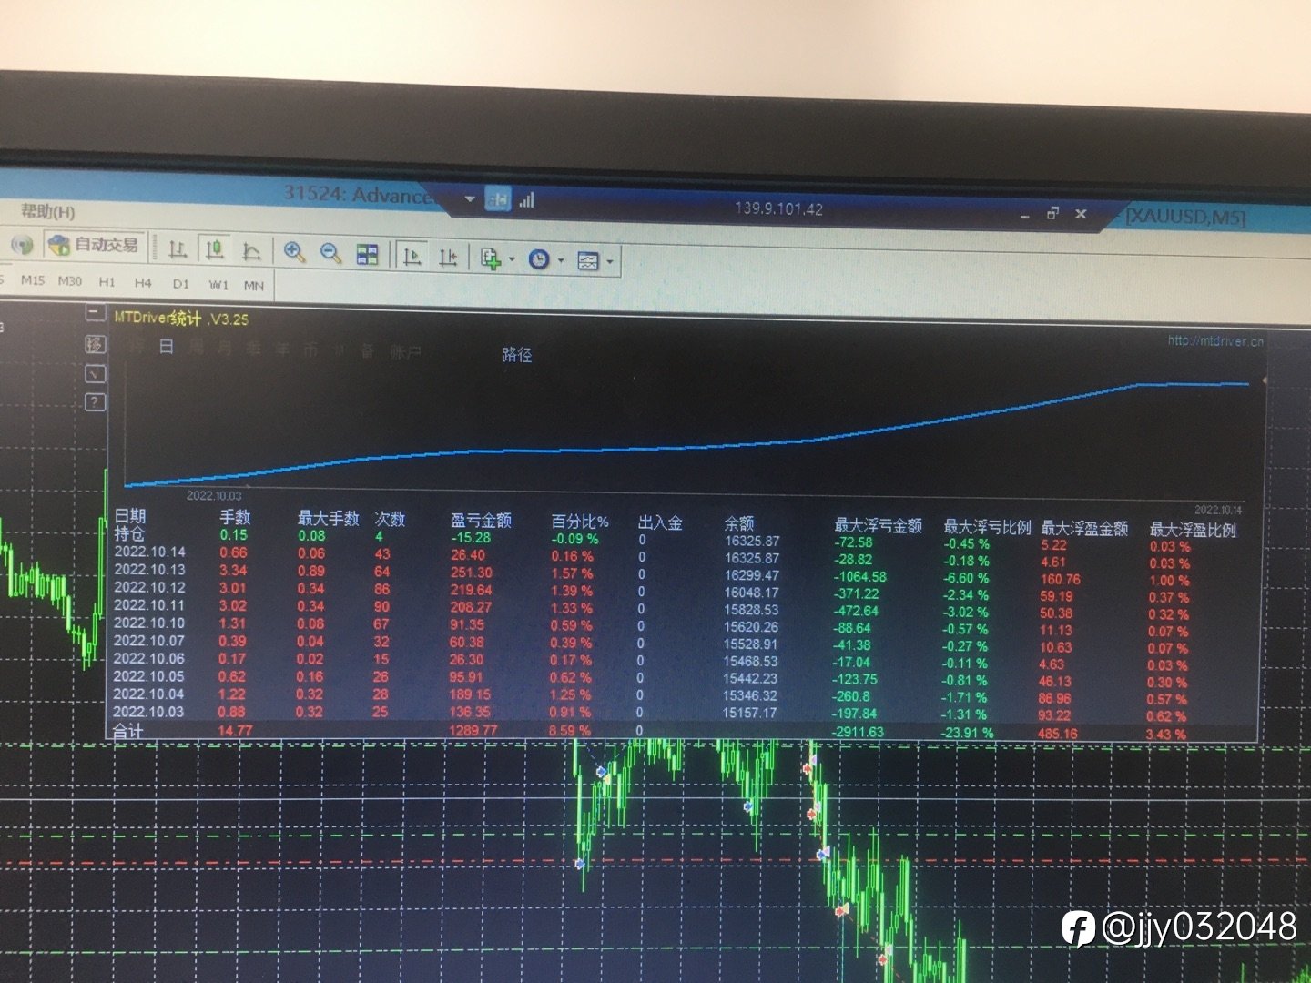Open the 帮助(H) help menu
The image size is (1311, 983).
(x=47, y=211)
